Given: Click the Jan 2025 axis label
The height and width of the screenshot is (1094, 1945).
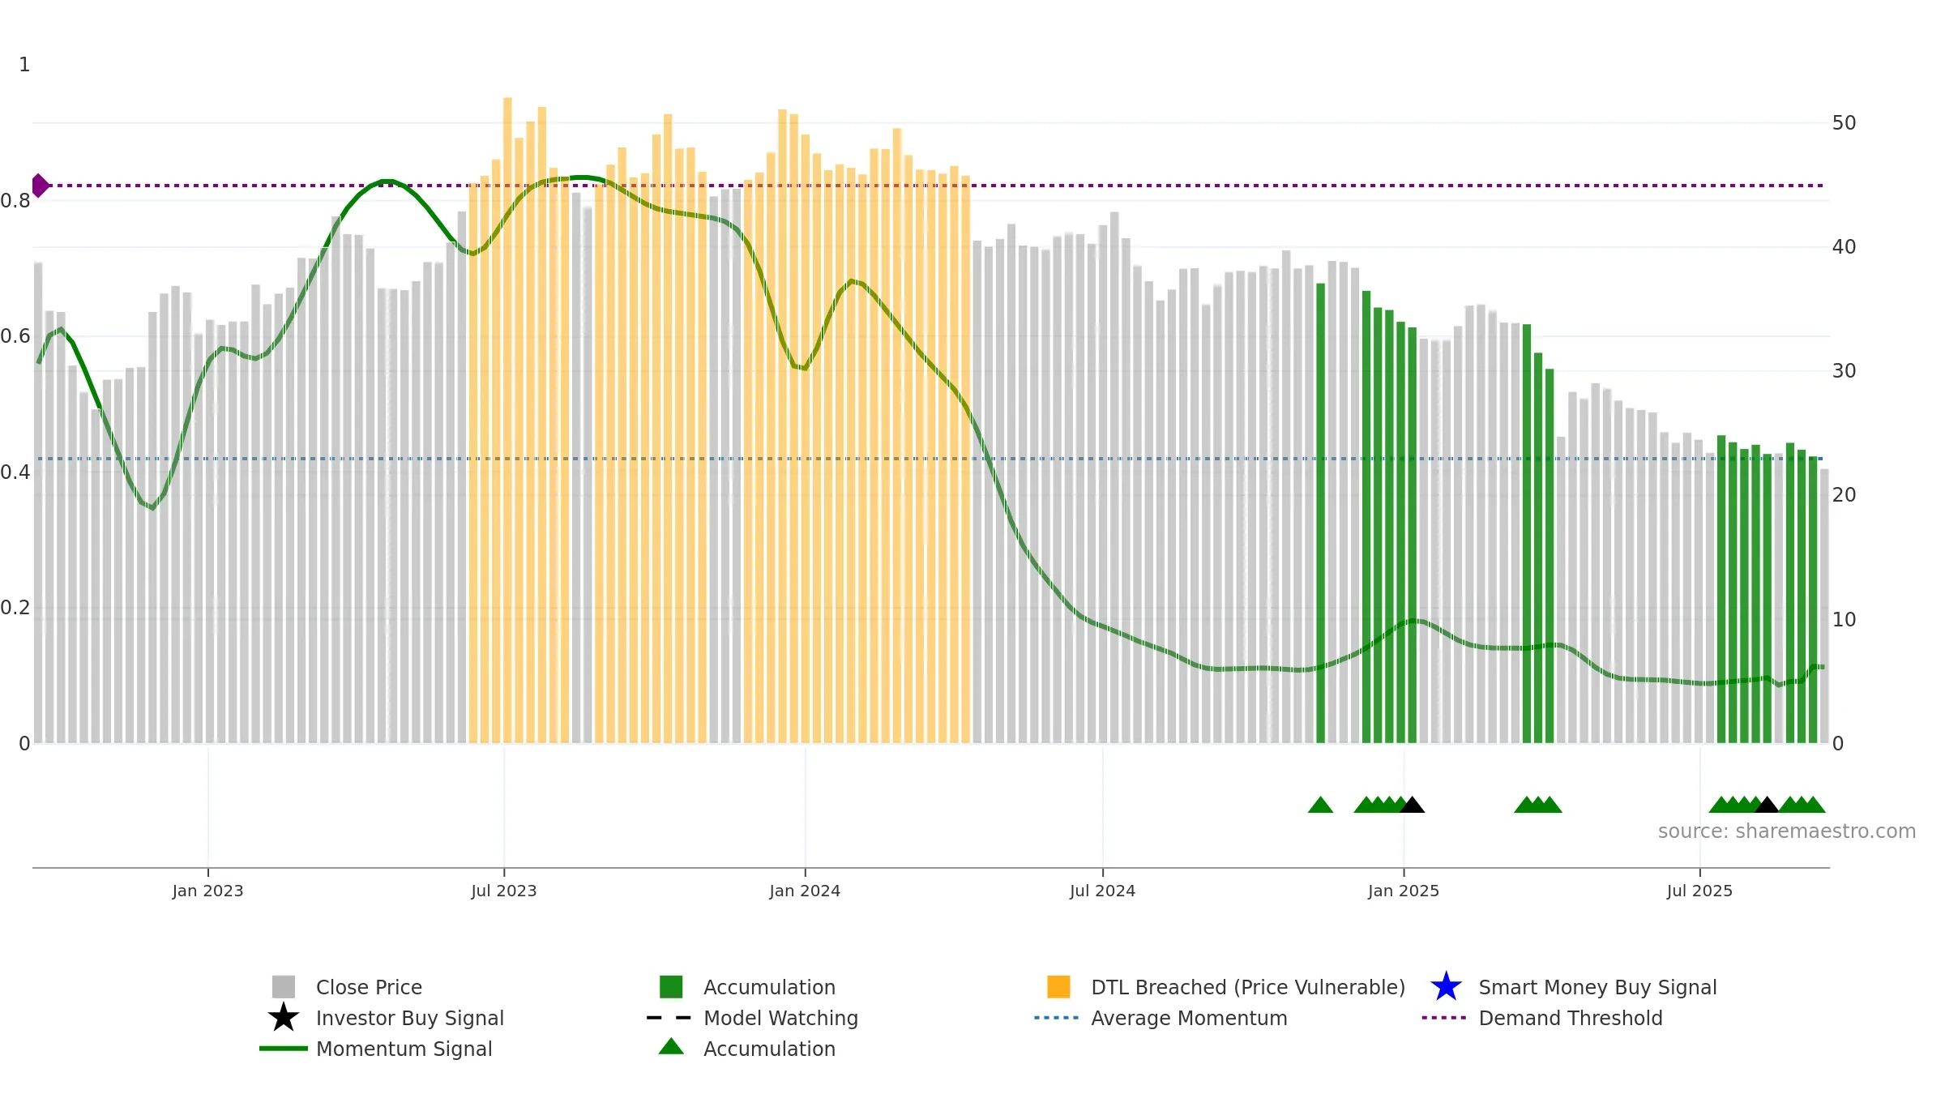Looking at the screenshot, I should click(1404, 891).
